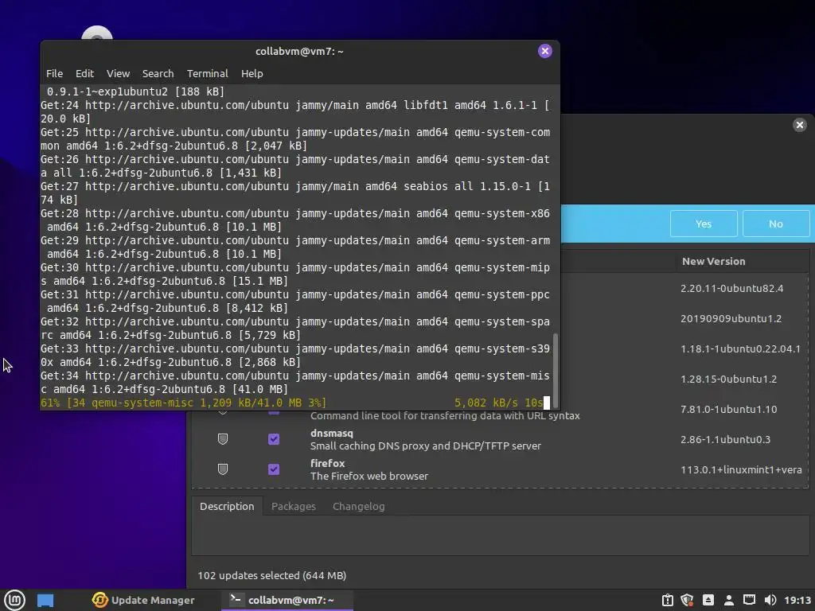The height and width of the screenshot is (611, 815).
Task: Open the terminal Edit menu
Action: (x=84, y=74)
